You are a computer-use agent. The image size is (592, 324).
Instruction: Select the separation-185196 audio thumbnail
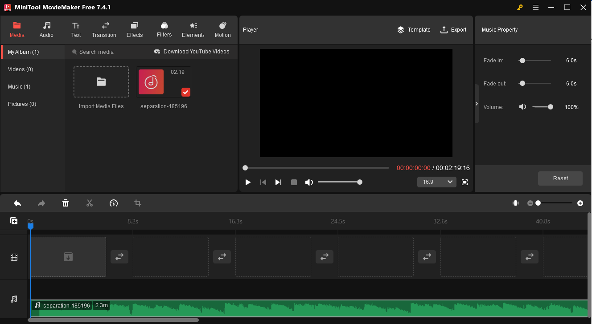coord(164,82)
